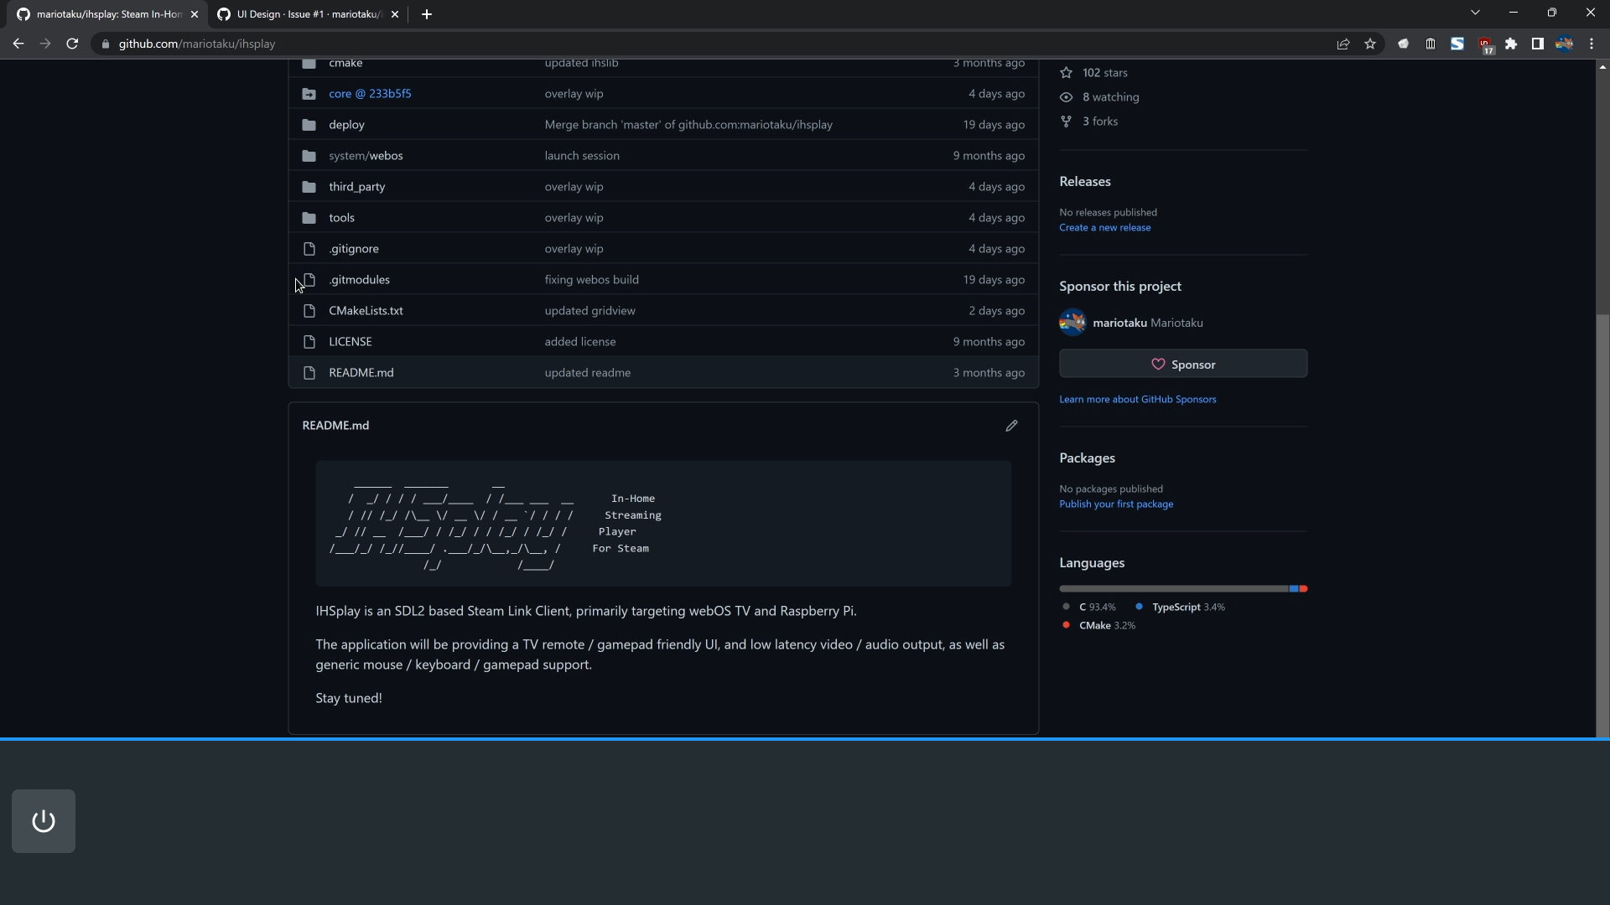The height and width of the screenshot is (905, 1610).
Task: Open 'added license' commit message
Action: (x=580, y=342)
